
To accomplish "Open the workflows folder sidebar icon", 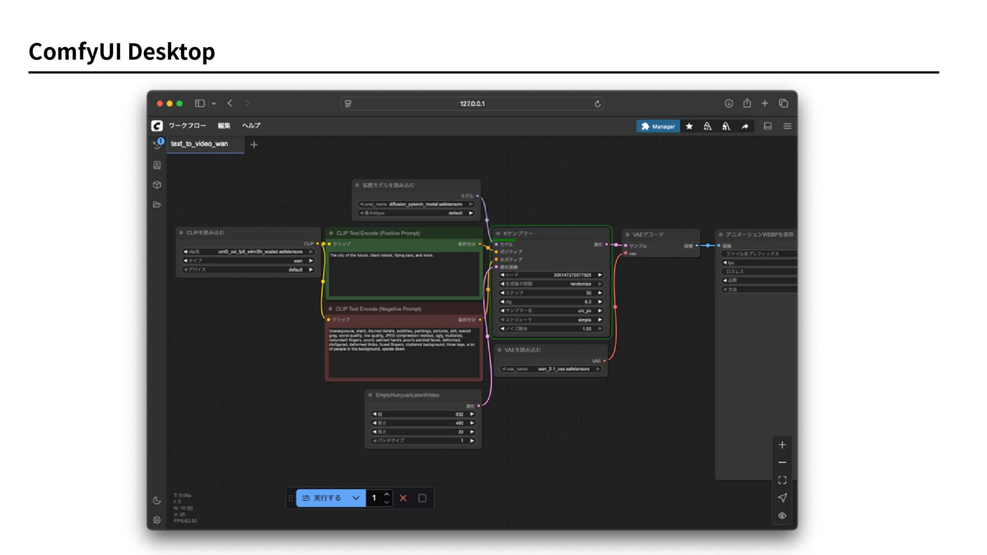I will pyautogui.click(x=157, y=205).
